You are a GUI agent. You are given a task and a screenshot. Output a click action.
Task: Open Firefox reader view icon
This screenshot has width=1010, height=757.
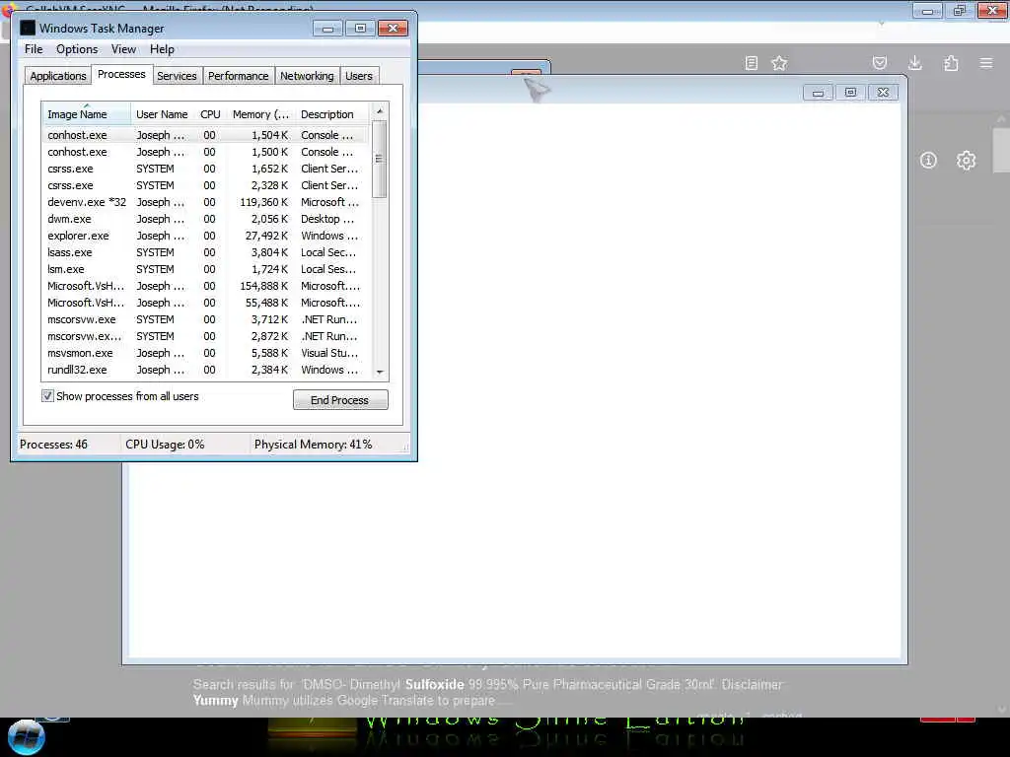751,63
